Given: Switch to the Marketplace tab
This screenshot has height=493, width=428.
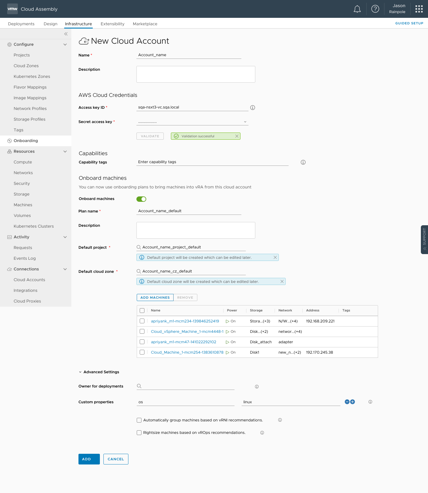Looking at the screenshot, I should pyautogui.click(x=145, y=24).
